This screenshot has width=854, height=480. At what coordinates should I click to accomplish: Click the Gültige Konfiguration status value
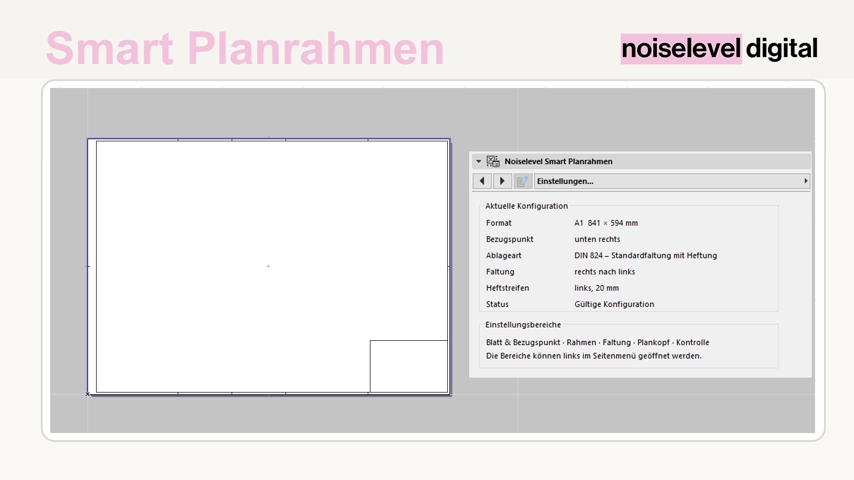coord(614,305)
